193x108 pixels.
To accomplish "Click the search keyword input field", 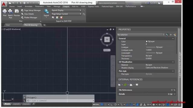I will (x=111, y=3).
